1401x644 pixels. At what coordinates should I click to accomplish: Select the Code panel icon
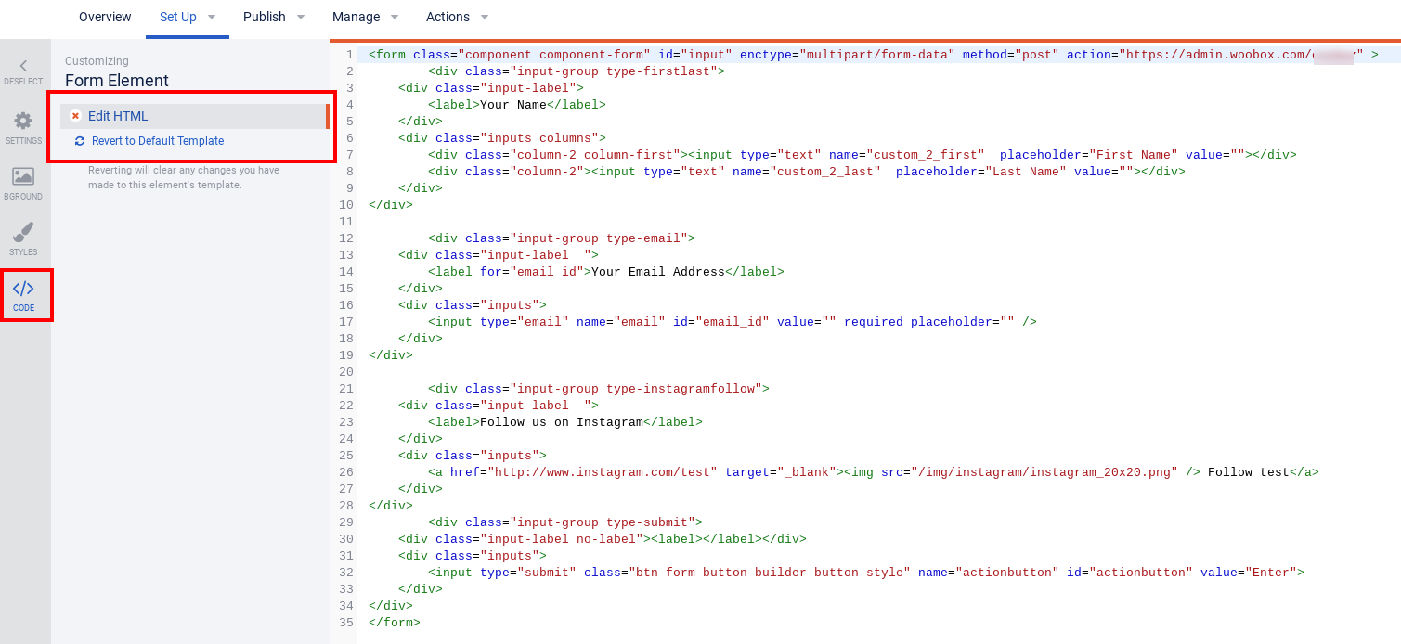23,290
